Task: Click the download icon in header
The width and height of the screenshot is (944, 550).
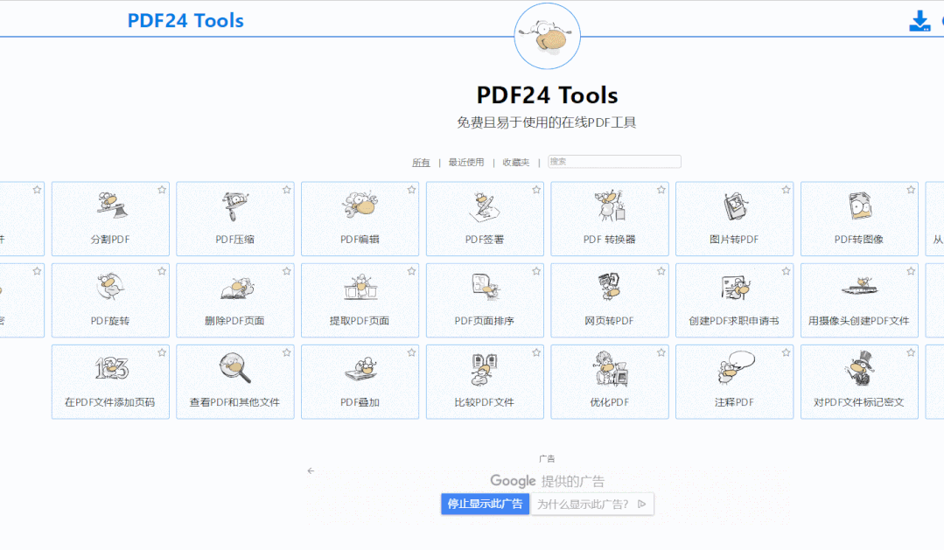Action: point(920,22)
